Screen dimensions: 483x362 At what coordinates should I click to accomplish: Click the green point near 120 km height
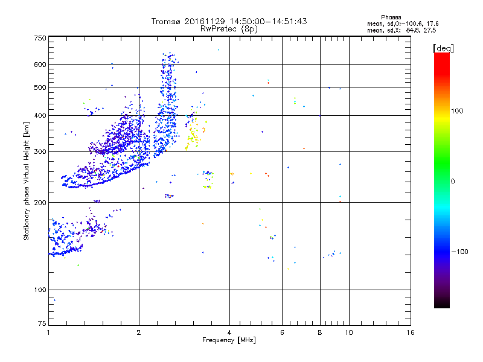[78, 265]
